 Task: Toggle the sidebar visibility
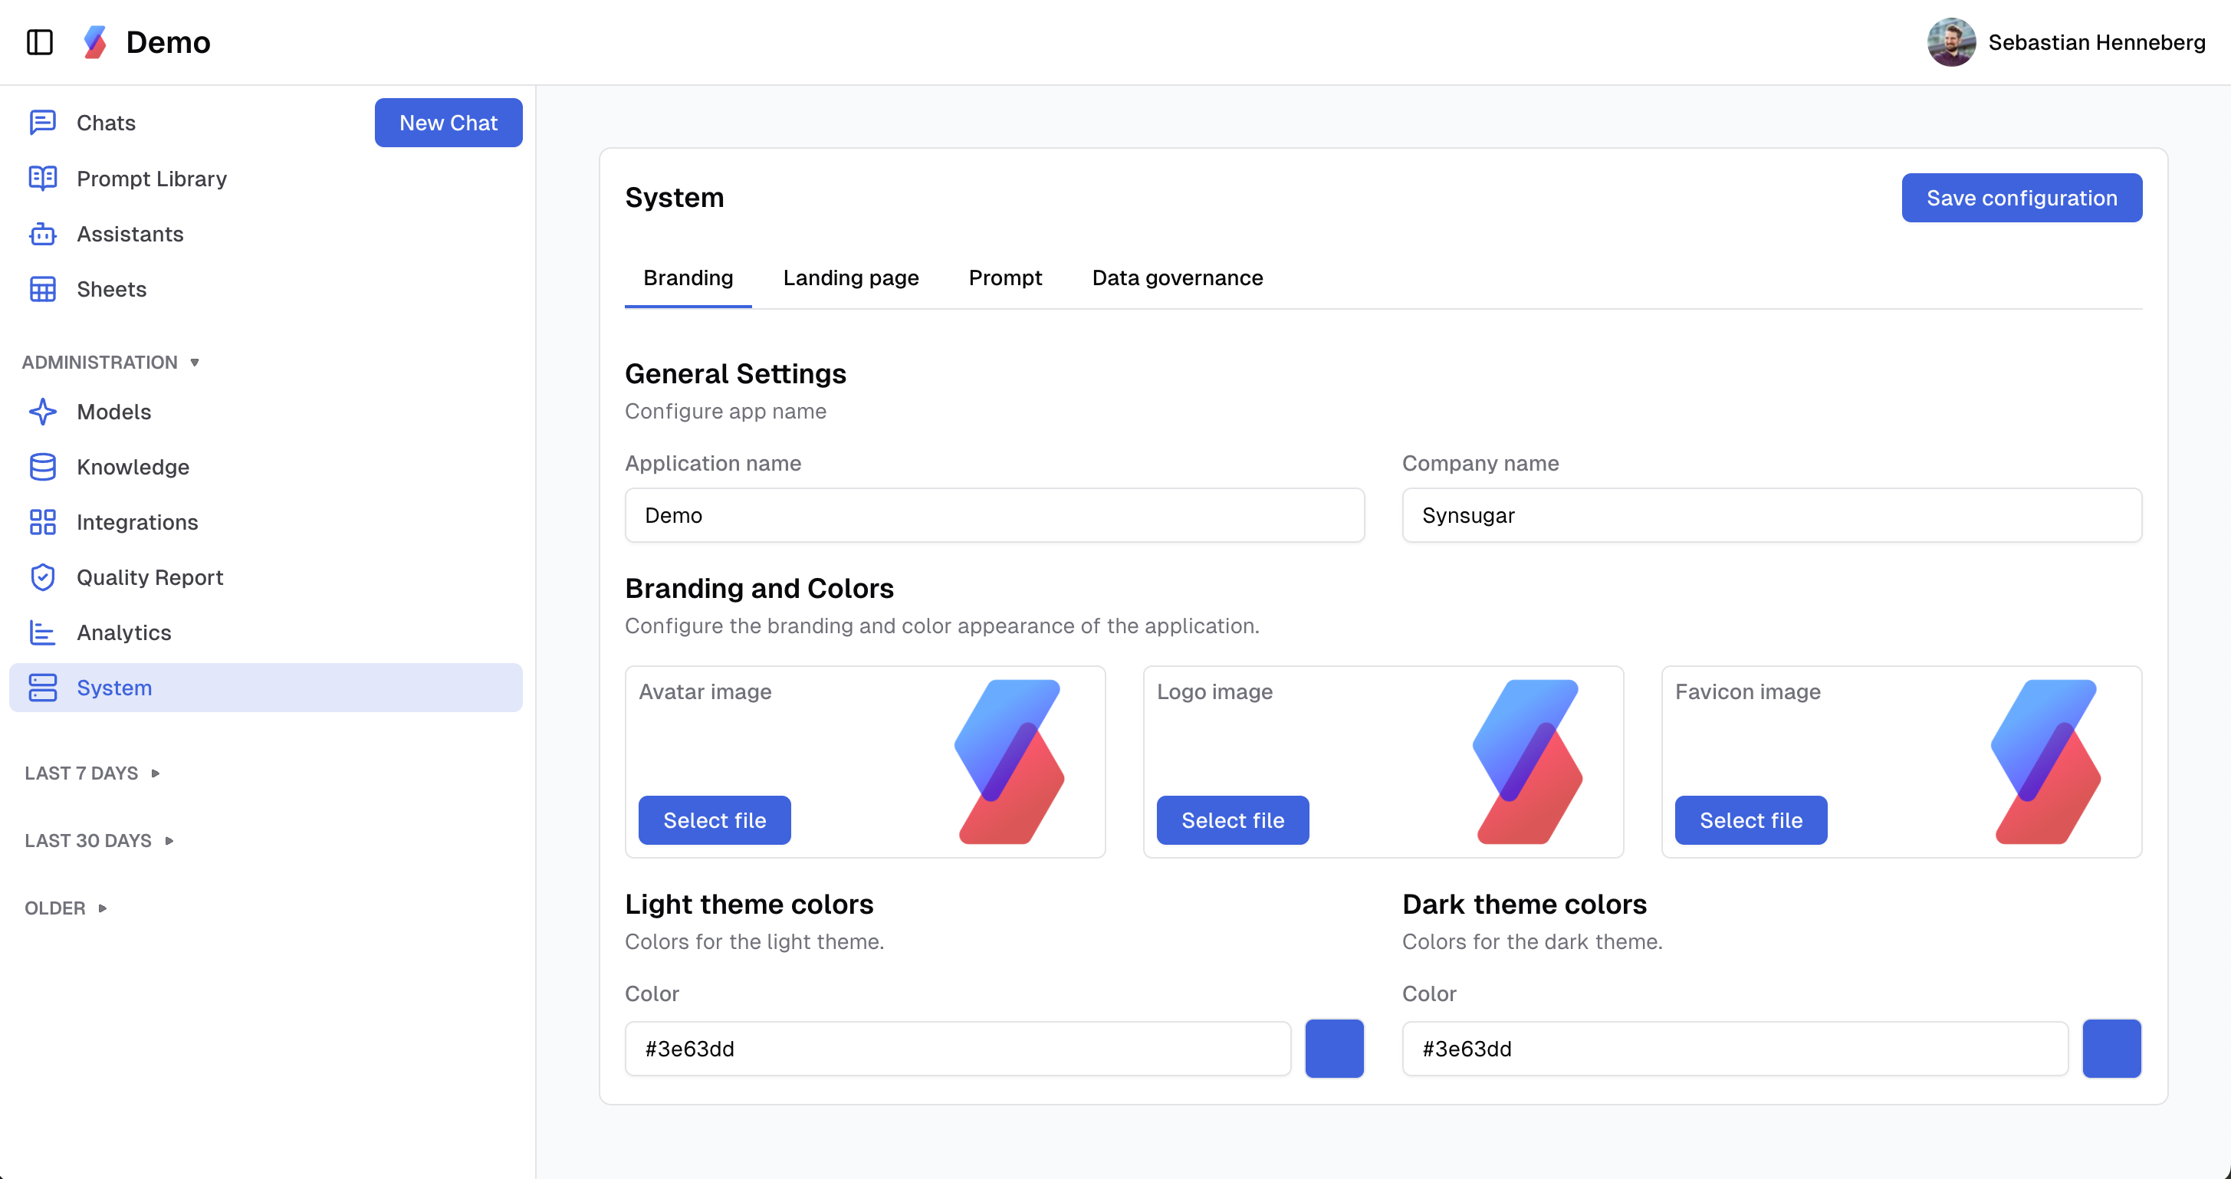coord(40,42)
